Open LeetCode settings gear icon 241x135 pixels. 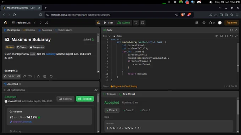coord(204,23)
